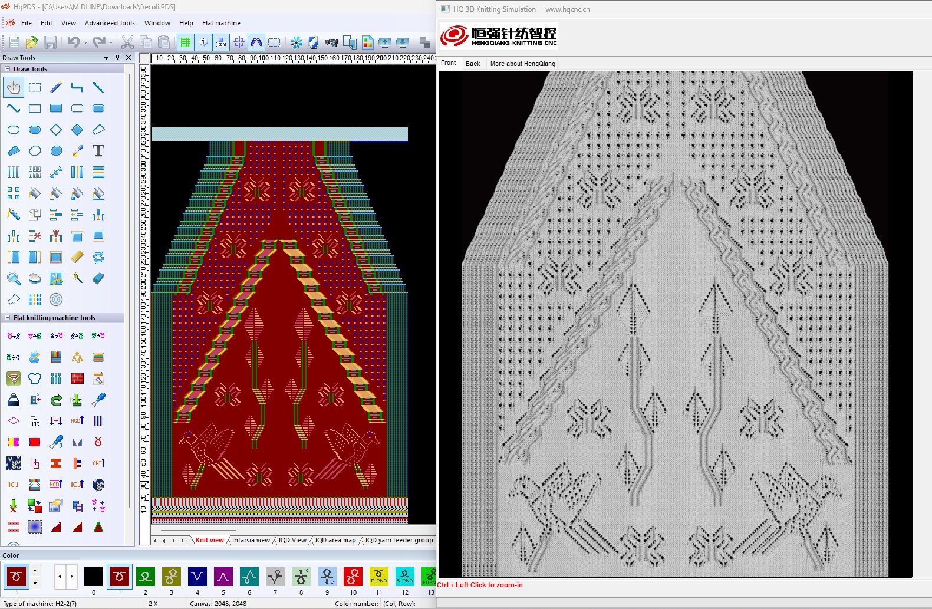The height and width of the screenshot is (609, 932).
Task: Open the Advanceed Tools menu
Action: pyautogui.click(x=110, y=23)
